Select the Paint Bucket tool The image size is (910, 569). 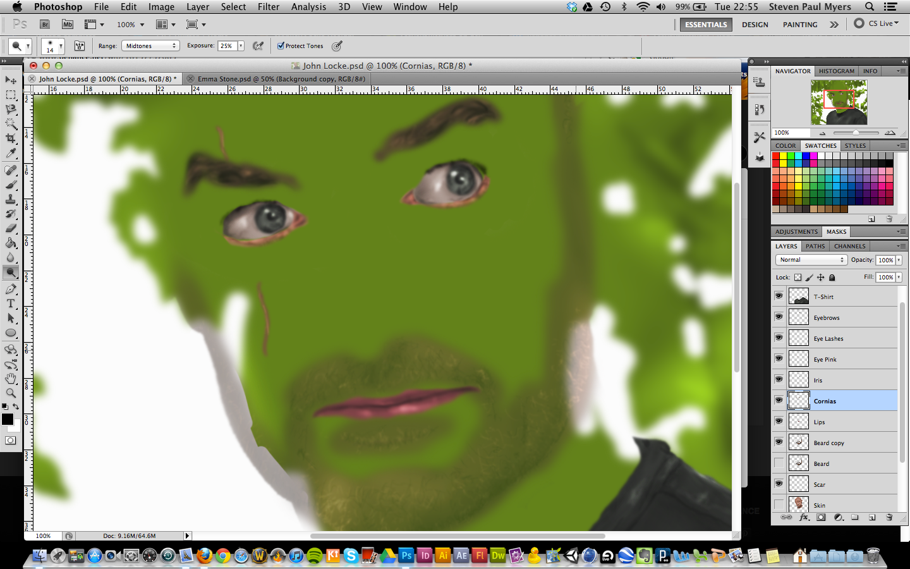tap(11, 243)
